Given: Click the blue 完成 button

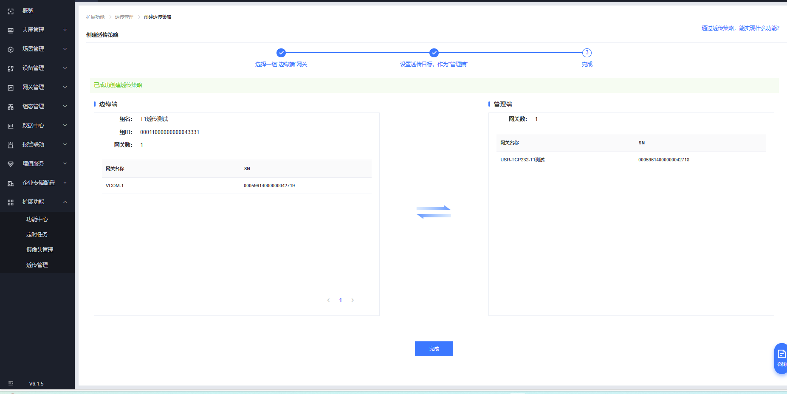Looking at the screenshot, I should click(434, 349).
